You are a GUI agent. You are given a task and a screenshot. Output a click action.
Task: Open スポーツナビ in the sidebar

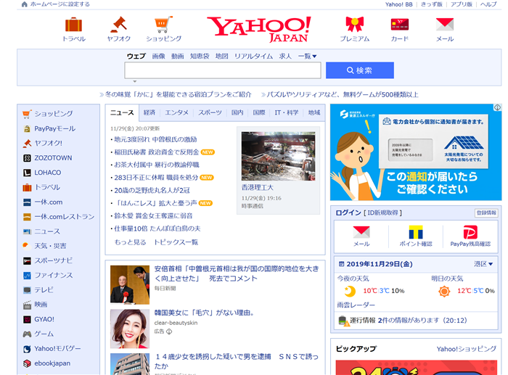tap(54, 260)
